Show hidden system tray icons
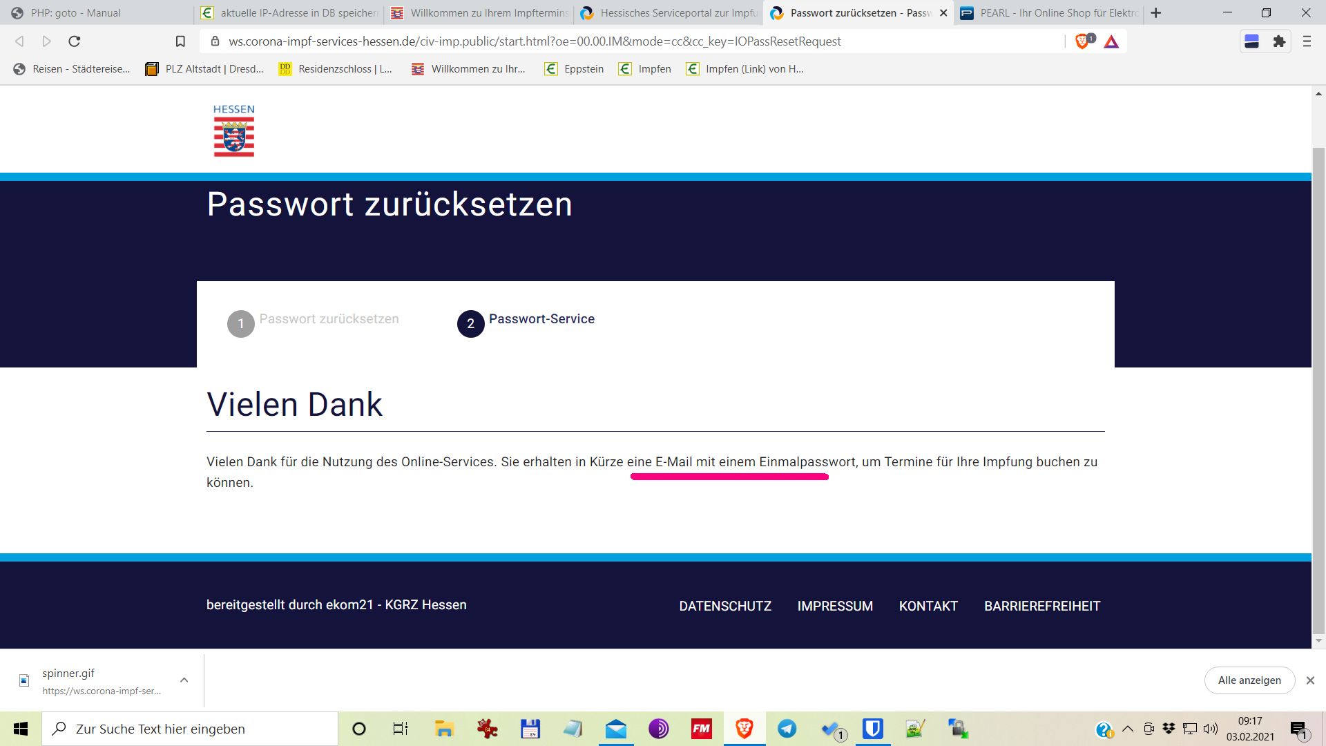Viewport: 1326px width, 746px height. point(1128,729)
